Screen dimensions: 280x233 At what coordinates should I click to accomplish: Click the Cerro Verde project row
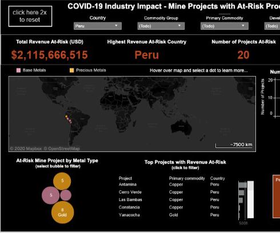tap(169, 192)
